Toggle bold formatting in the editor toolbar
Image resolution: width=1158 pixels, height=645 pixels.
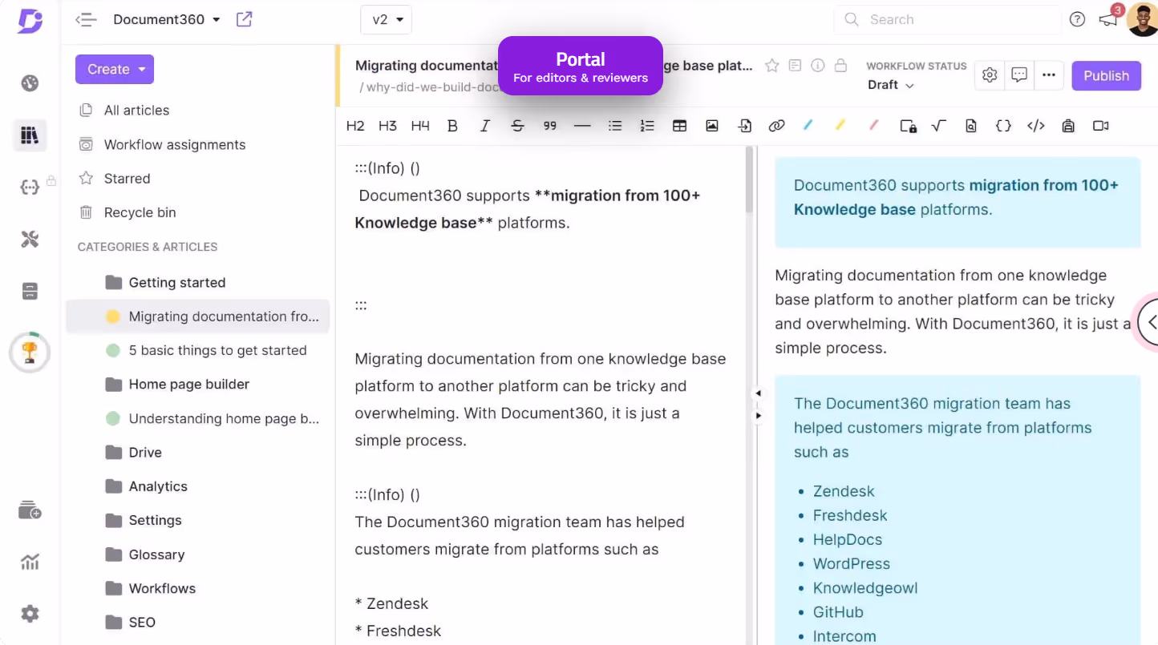pyautogui.click(x=452, y=126)
